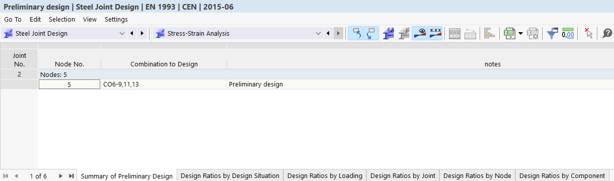Open the table filter funnel
Screen dimensions: 614x181
pyautogui.click(x=553, y=34)
